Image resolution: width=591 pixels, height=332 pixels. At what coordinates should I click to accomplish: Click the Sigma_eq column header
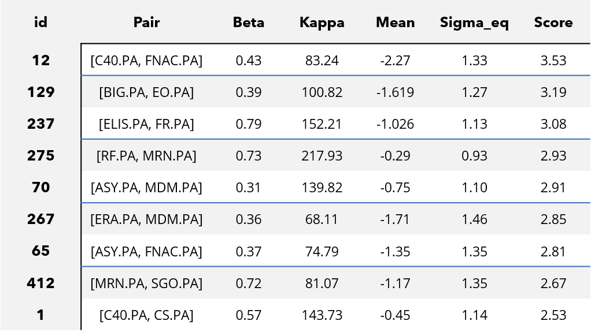(x=474, y=23)
